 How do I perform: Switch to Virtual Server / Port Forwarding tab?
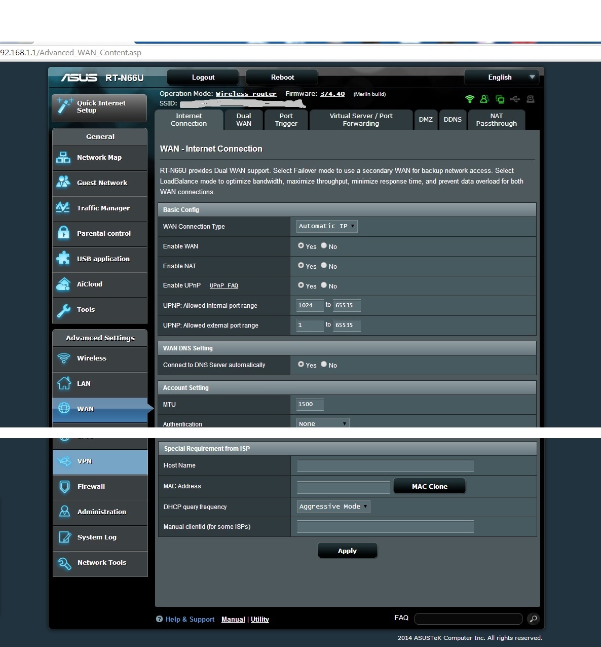pyautogui.click(x=361, y=120)
